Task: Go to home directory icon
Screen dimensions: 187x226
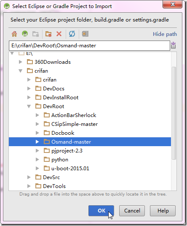Action: click(14, 34)
